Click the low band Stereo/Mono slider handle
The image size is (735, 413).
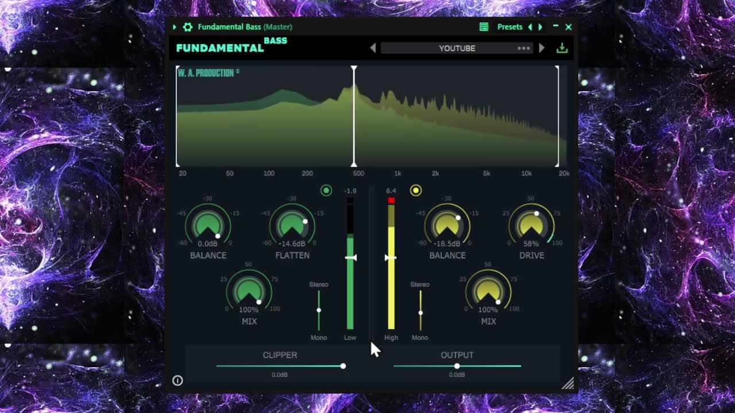[319, 310]
